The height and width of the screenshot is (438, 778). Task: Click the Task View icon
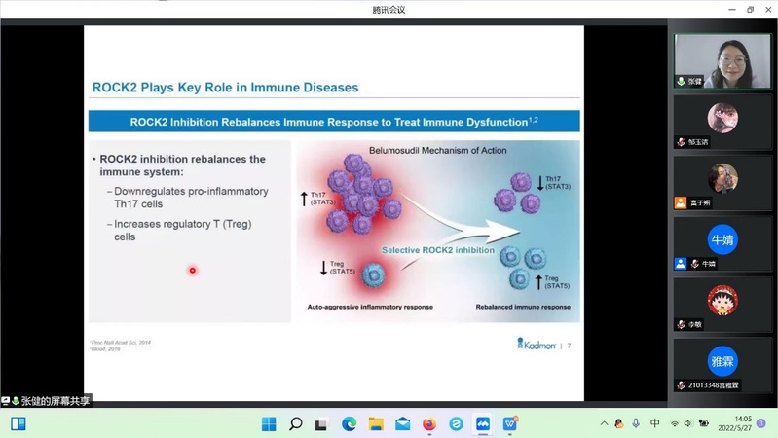[x=321, y=423]
